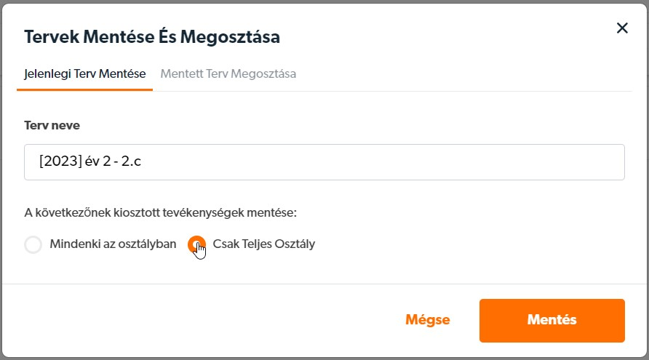Cancel with the Mégse link
649x360 pixels.
[428, 319]
